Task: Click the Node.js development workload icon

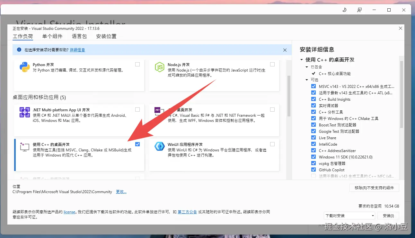Action: [160, 67]
